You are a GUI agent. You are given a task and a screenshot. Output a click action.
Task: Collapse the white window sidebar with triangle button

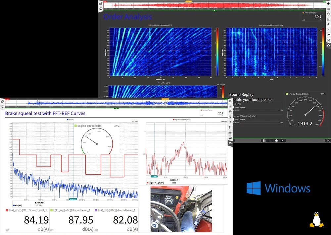pos(230,143)
